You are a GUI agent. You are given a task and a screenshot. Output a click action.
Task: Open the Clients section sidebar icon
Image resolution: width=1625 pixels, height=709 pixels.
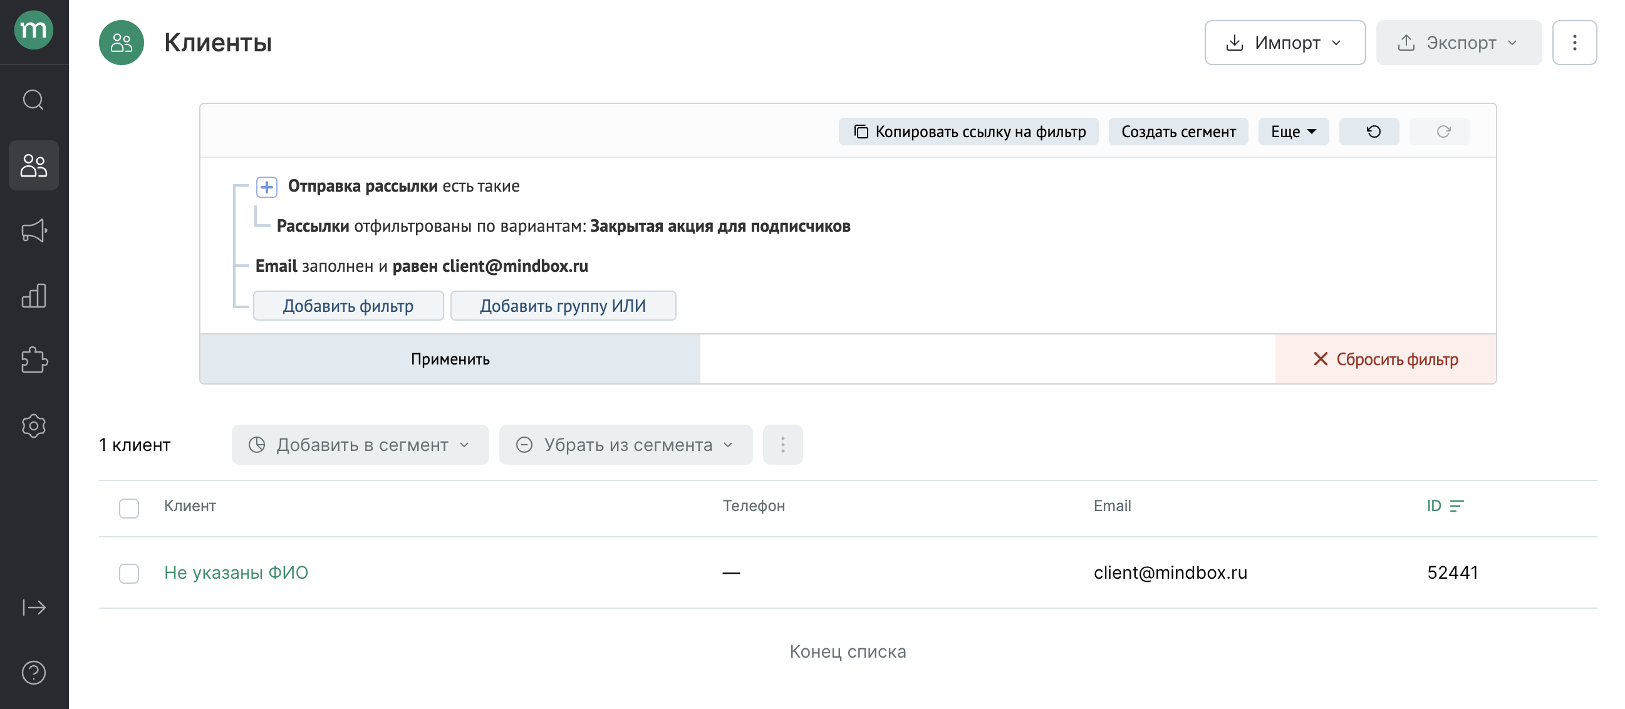(x=33, y=165)
